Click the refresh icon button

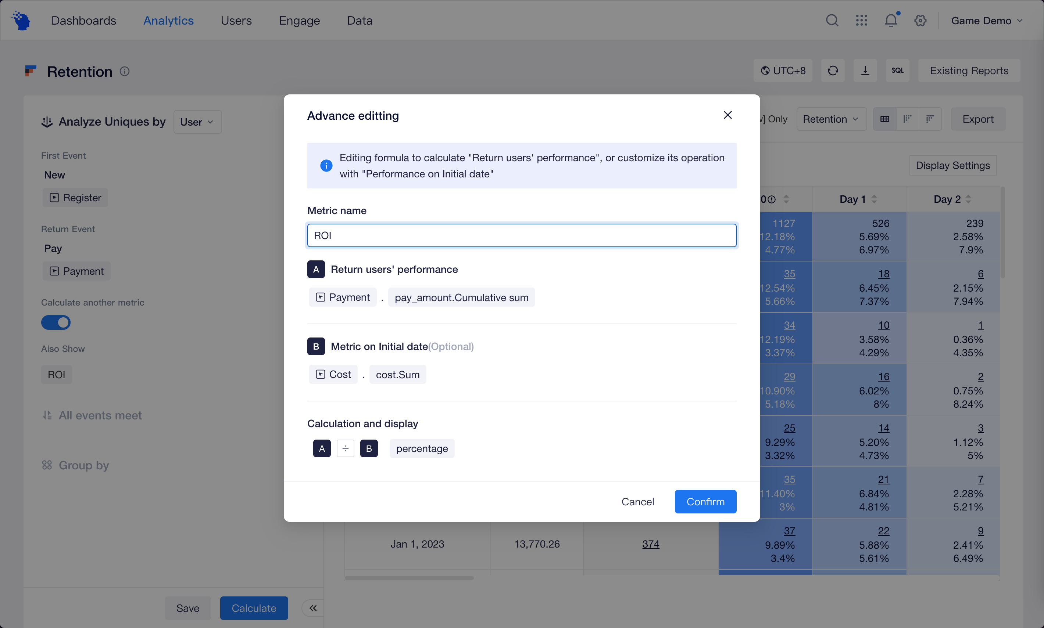pos(833,71)
